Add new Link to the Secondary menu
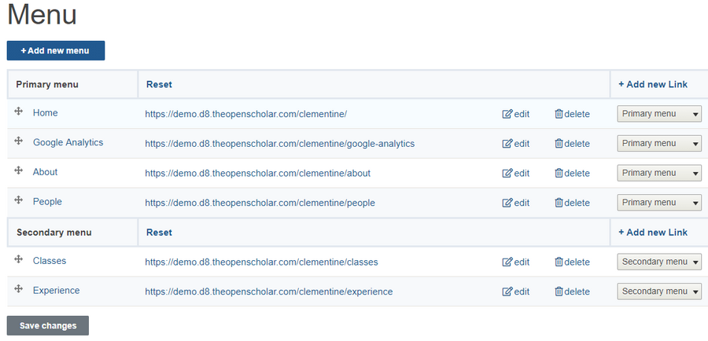The width and height of the screenshot is (708, 341). 653,232
